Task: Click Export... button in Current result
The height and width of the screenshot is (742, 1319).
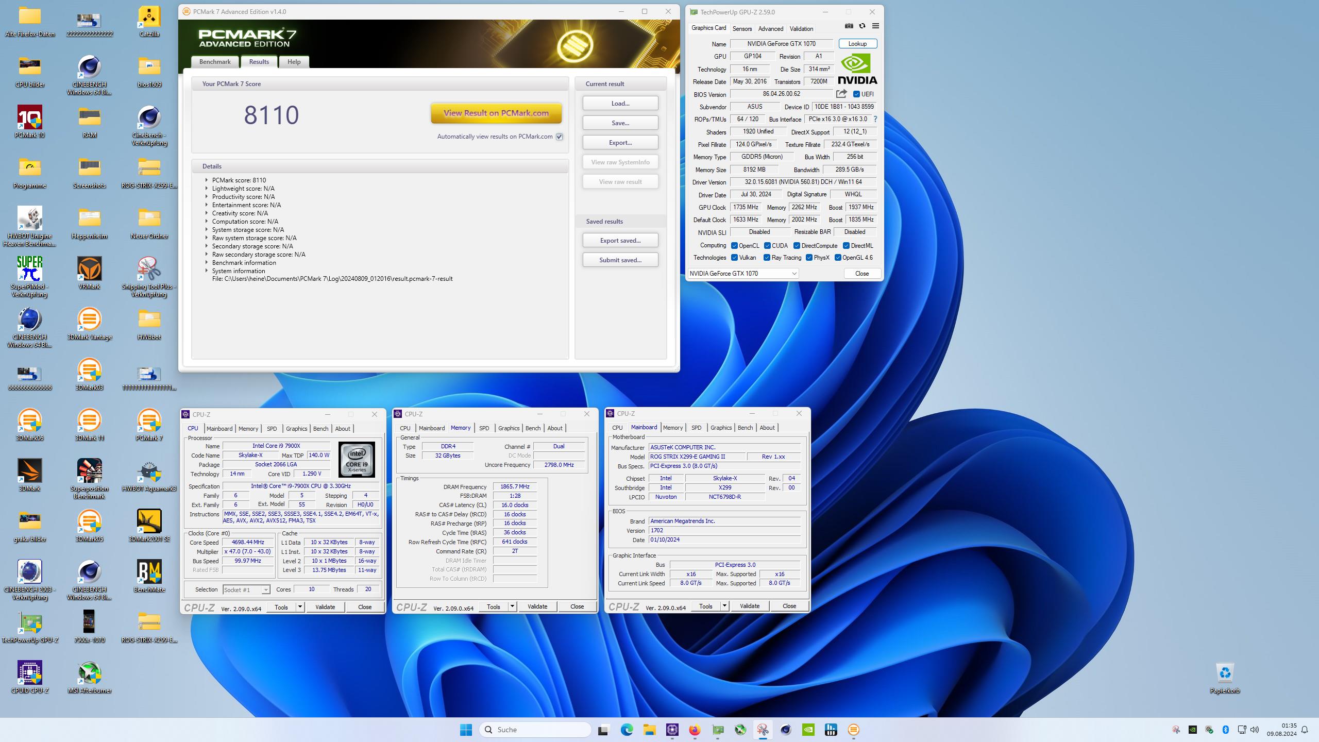Action: pyautogui.click(x=620, y=143)
